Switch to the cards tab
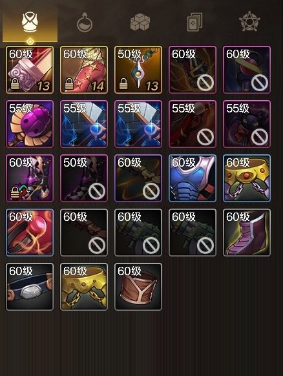The width and height of the screenshot is (283, 376). [194, 22]
